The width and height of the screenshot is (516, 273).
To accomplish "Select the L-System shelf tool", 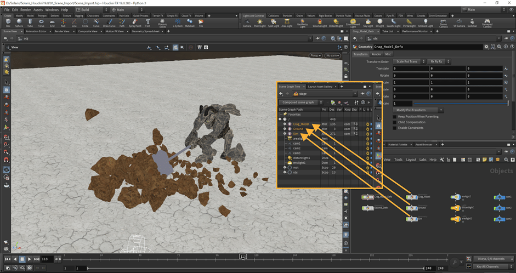I will click(178, 22).
